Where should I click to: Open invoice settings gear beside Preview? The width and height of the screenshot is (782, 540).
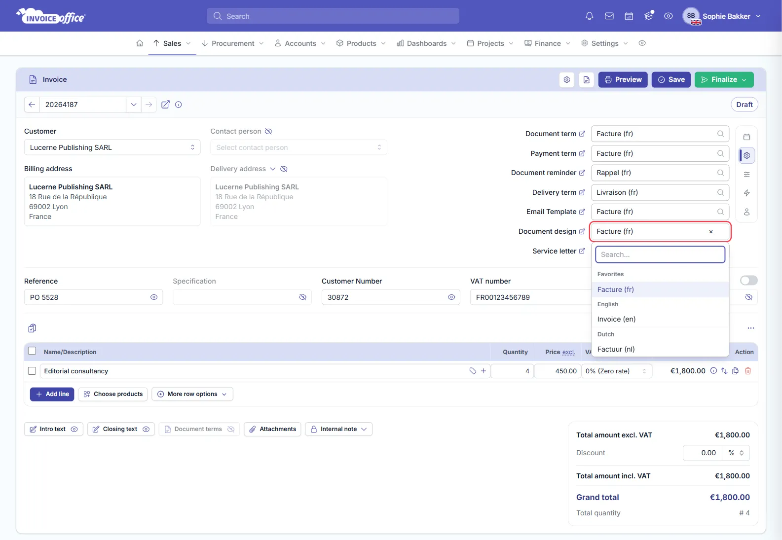(x=567, y=80)
